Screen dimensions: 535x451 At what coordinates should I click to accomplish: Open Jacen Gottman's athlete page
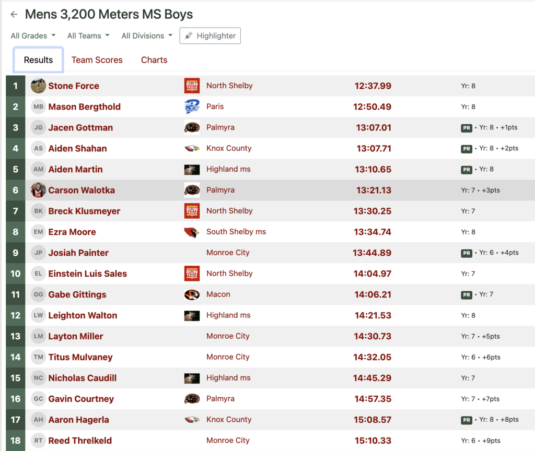pyautogui.click(x=80, y=128)
